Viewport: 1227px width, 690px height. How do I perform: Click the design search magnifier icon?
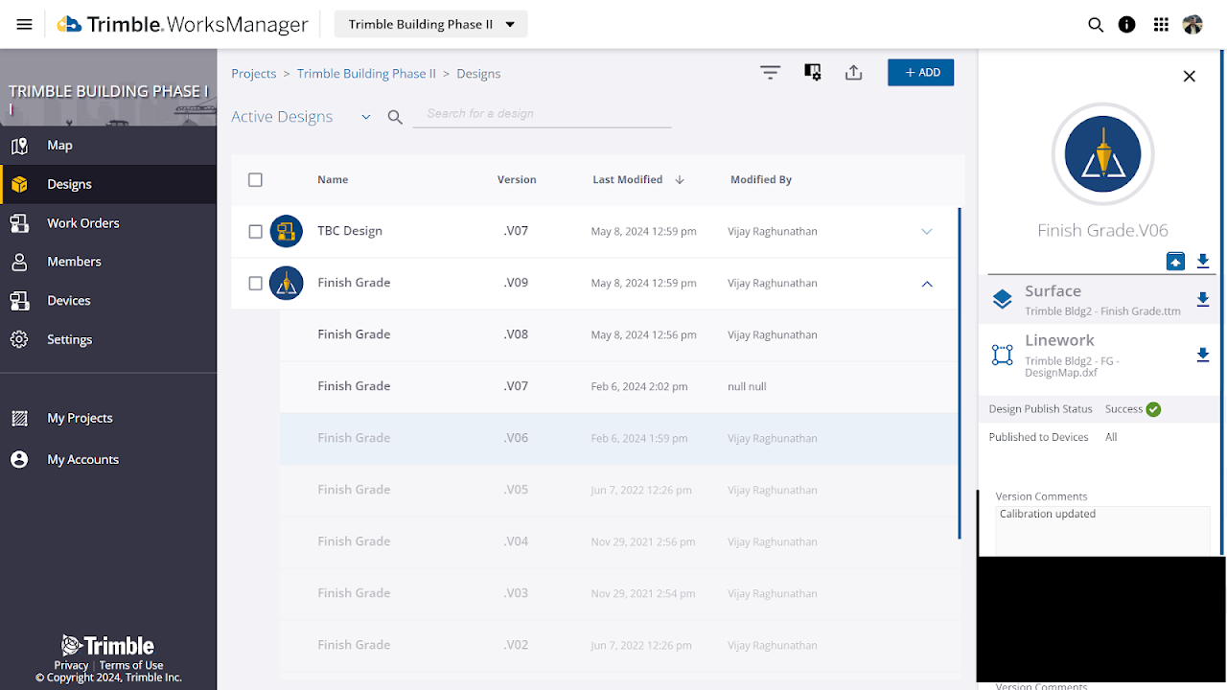395,117
